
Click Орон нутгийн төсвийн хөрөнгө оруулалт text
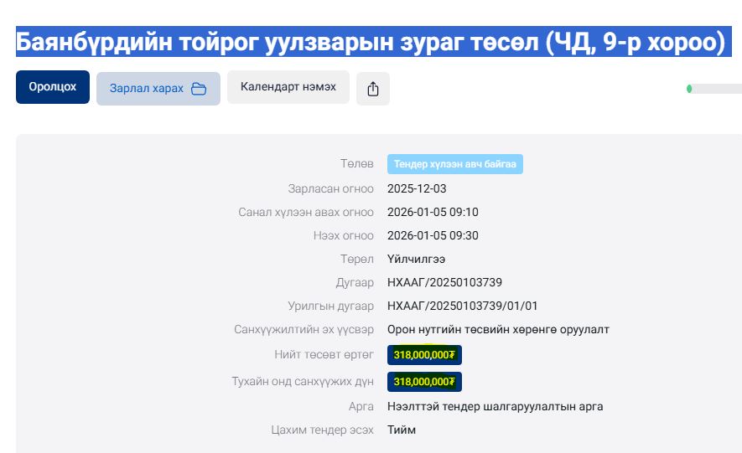(498, 329)
